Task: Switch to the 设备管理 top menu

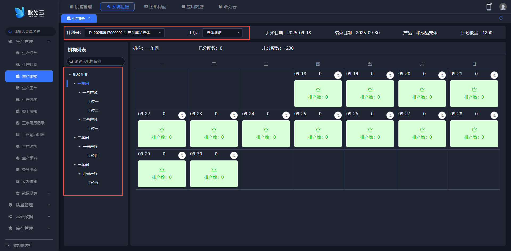Action: [x=81, y=7]
